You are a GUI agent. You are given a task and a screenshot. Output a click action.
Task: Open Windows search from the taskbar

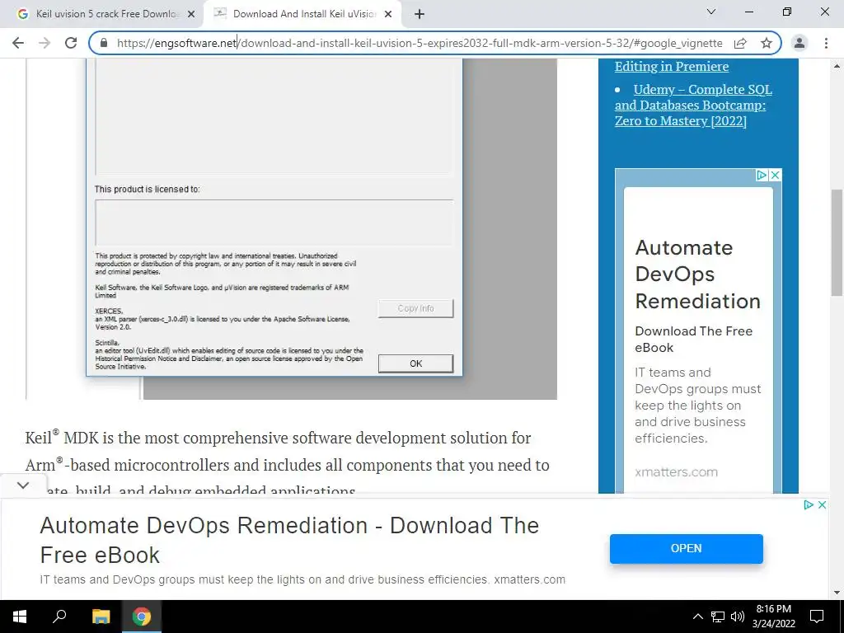coord(59,617)
